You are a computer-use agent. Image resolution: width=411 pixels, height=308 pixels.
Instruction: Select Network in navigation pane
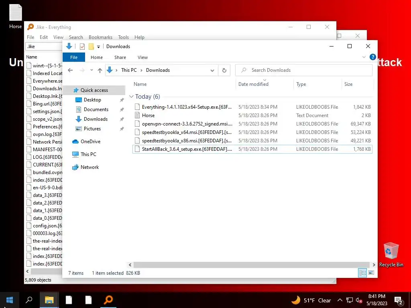coord(90,167)
